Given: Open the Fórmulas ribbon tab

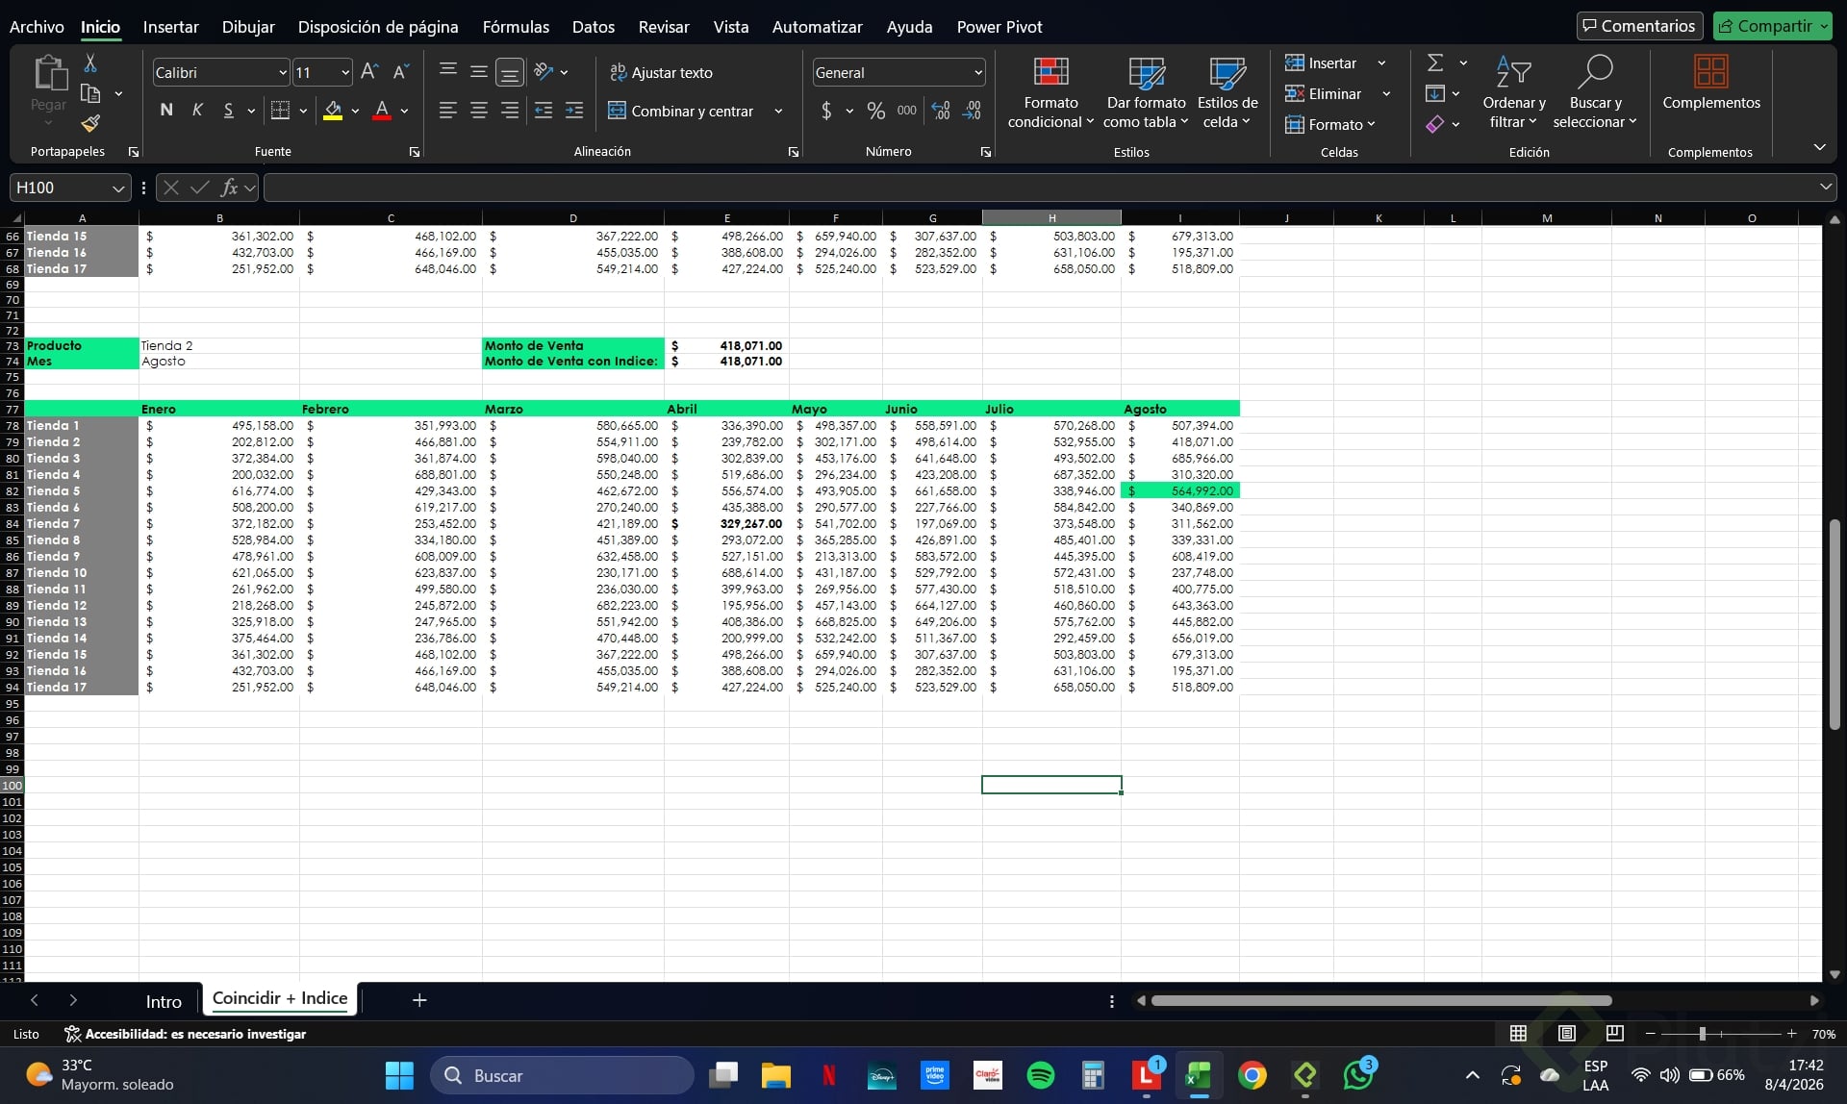Looking at the screenshot, I should 516,27.
